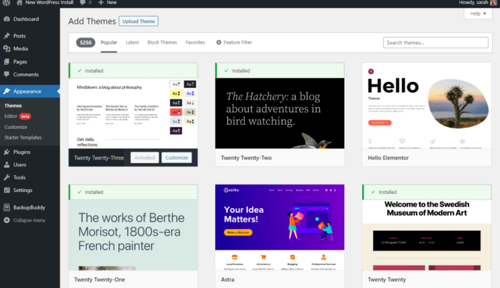This screenshot has height=288, width=500.
Task: Click the Astra theme name label
Action: point(228,280)
